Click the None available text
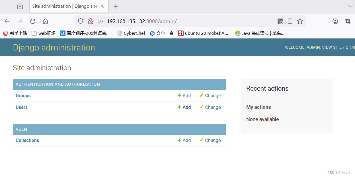Viewport: 355px width, 177px height. click(x=262, y=119)
